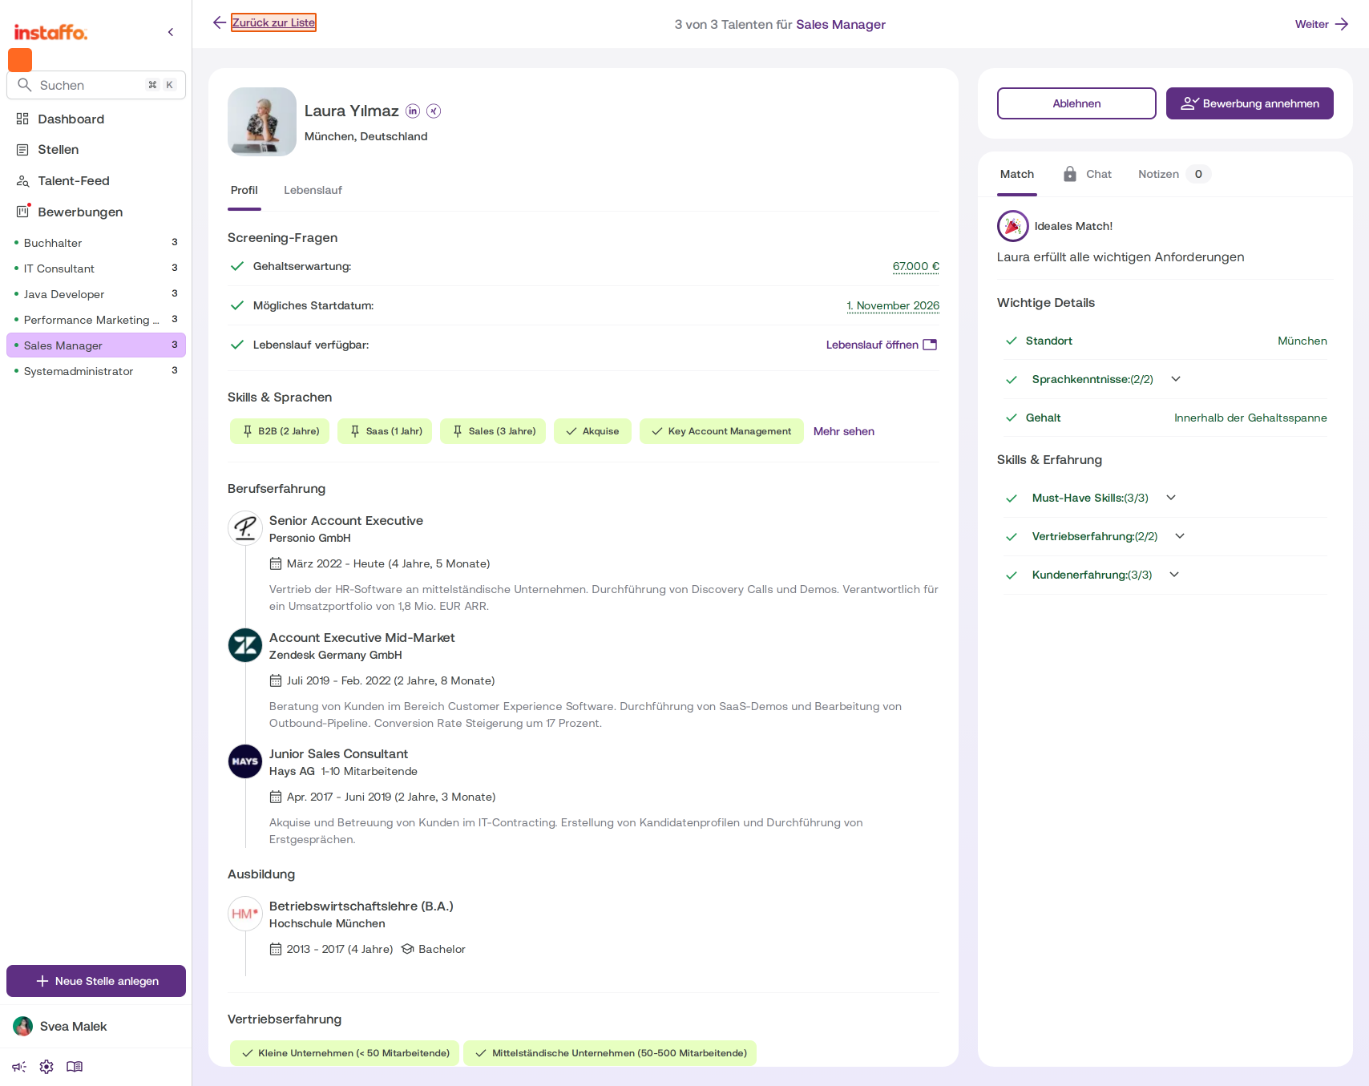The width and height of the screenshot is (1369, 1086).
Task: Select the Match tab
Action: (1017, 174)
